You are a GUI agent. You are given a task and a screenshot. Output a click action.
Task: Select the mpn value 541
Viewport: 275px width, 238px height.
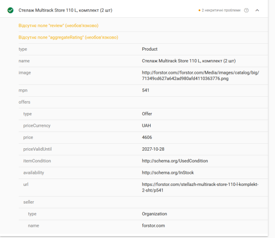click(146, 90)
